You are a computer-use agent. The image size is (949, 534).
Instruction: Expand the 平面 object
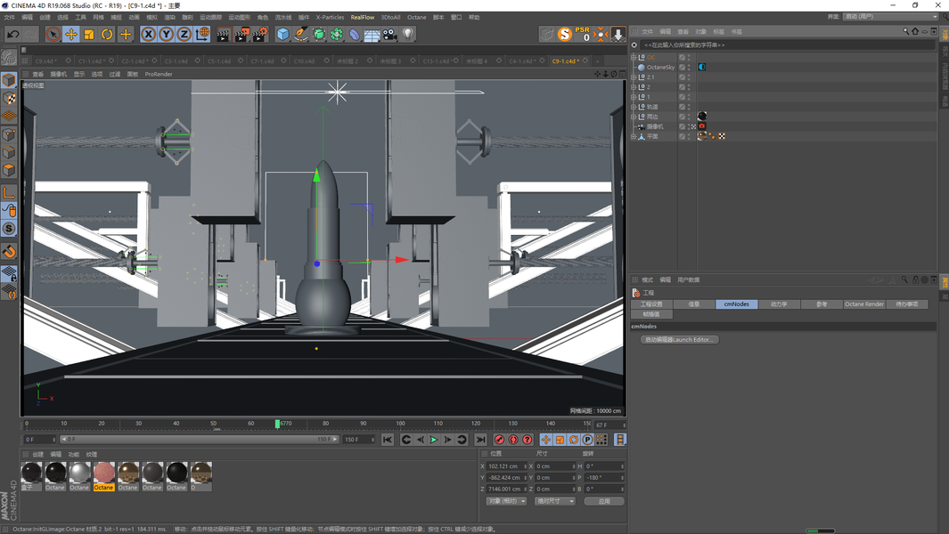click(x=634, y=137)
